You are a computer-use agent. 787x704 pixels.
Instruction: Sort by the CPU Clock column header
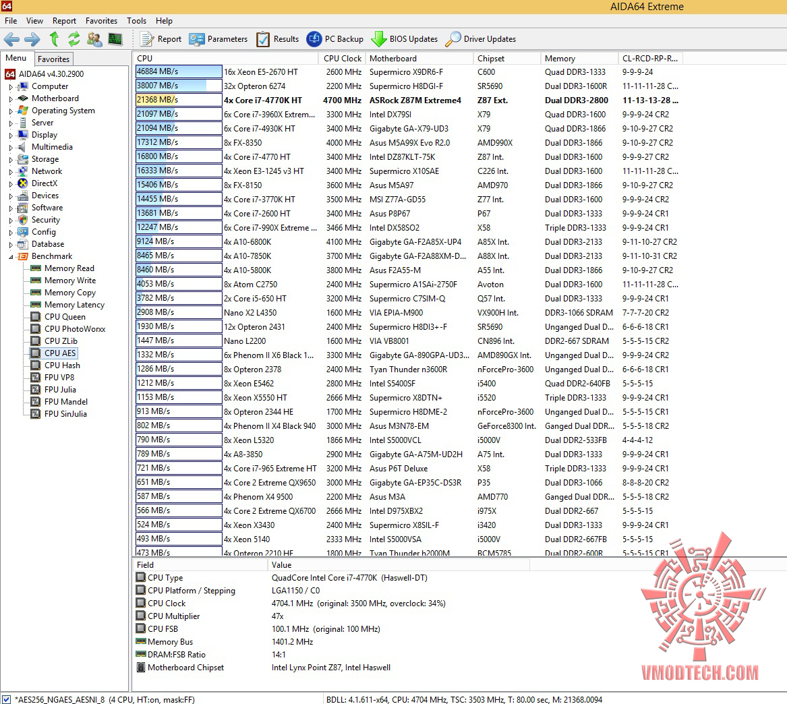pyautogui.click(x=343, y=58)
